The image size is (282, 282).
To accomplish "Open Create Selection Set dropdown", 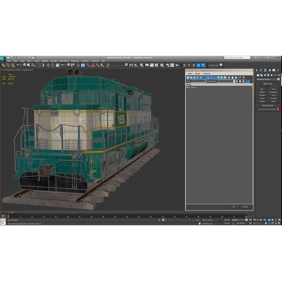I will click(x=119, y=64).
